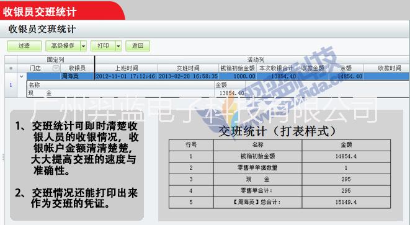The width and height of the screenshot is (410, 225).
Task: Click the 余额 column header
Action: (x=346, y=68)
